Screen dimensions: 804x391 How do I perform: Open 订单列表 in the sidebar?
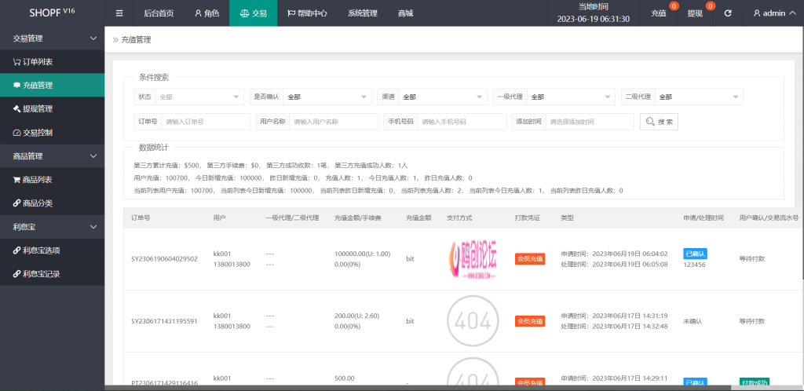point(53,62)
